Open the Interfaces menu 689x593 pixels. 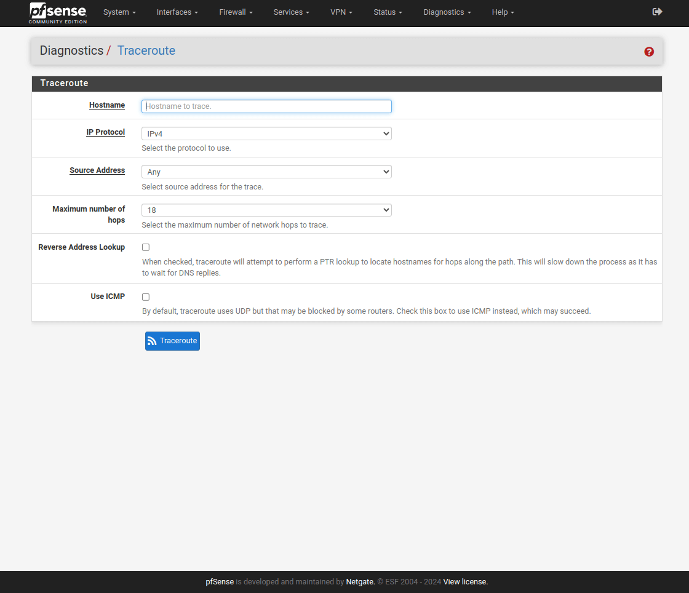pos(177,12)
